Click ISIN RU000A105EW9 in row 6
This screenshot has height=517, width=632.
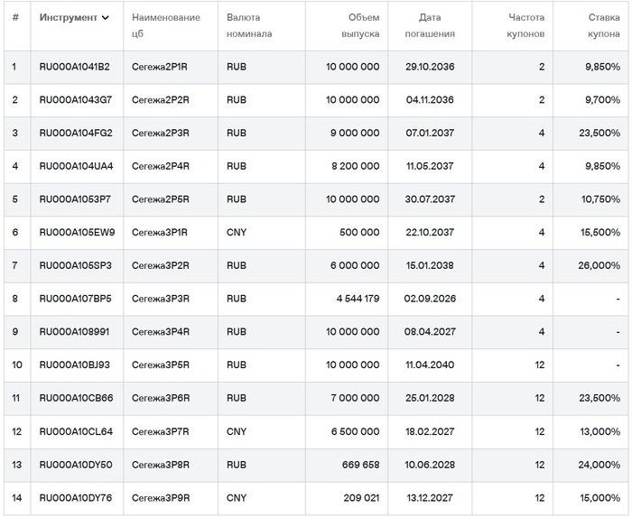pos(77,233)
